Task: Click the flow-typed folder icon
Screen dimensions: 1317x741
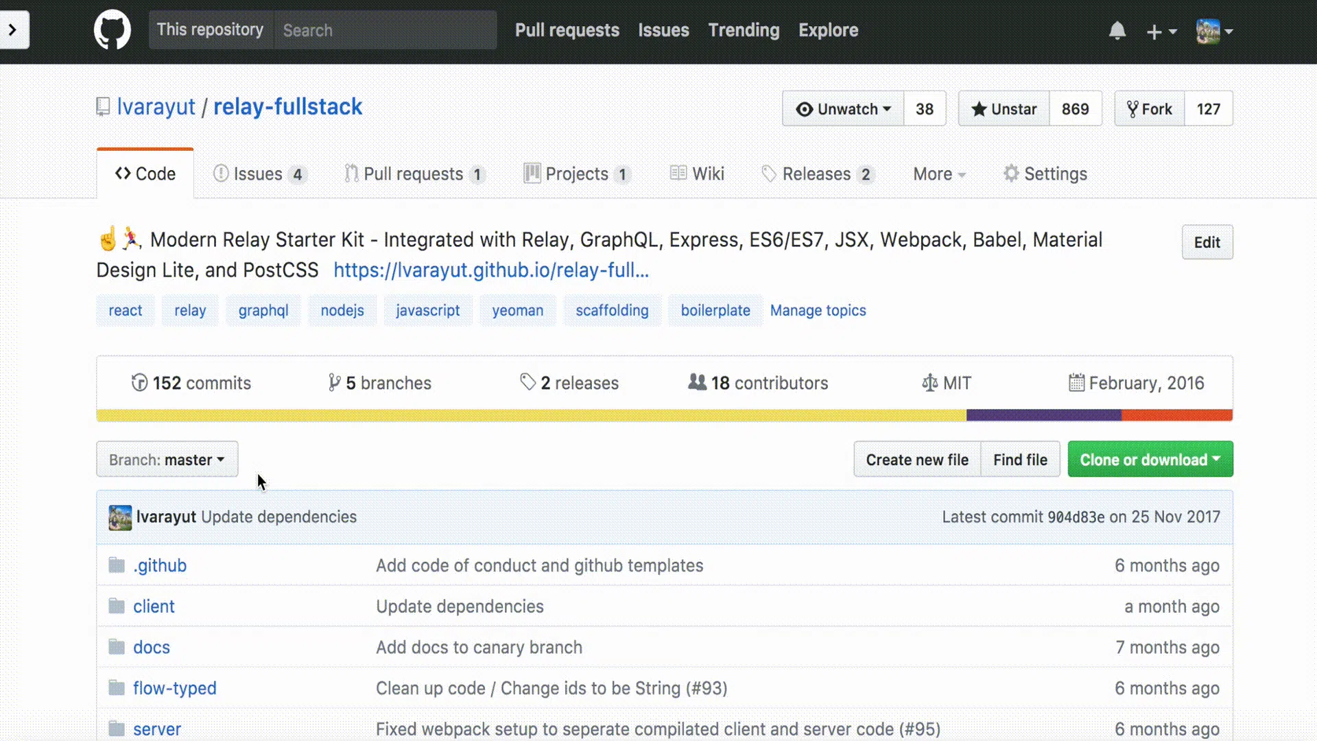Action: click(x=117, y=687)
